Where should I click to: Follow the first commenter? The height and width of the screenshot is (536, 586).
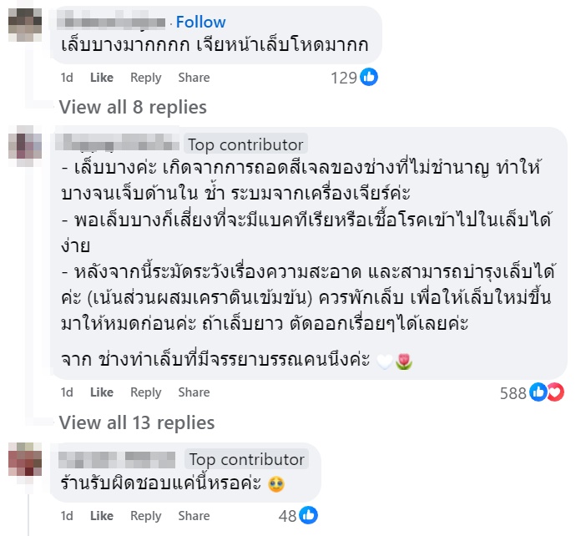point(200,22)
